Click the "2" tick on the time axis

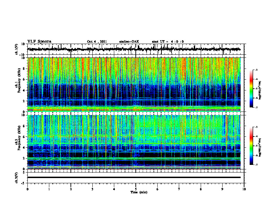tap(71, 189)
